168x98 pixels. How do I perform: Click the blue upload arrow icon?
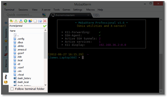click(x=21, y=21)
